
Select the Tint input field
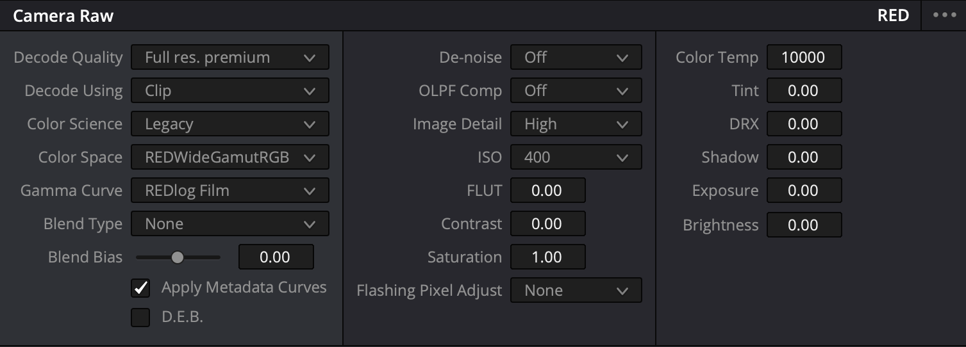tap(804, 91)
